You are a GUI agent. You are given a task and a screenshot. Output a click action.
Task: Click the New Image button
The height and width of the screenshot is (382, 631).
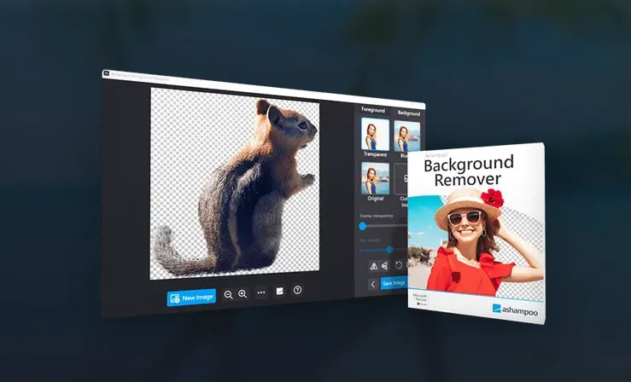191,298
